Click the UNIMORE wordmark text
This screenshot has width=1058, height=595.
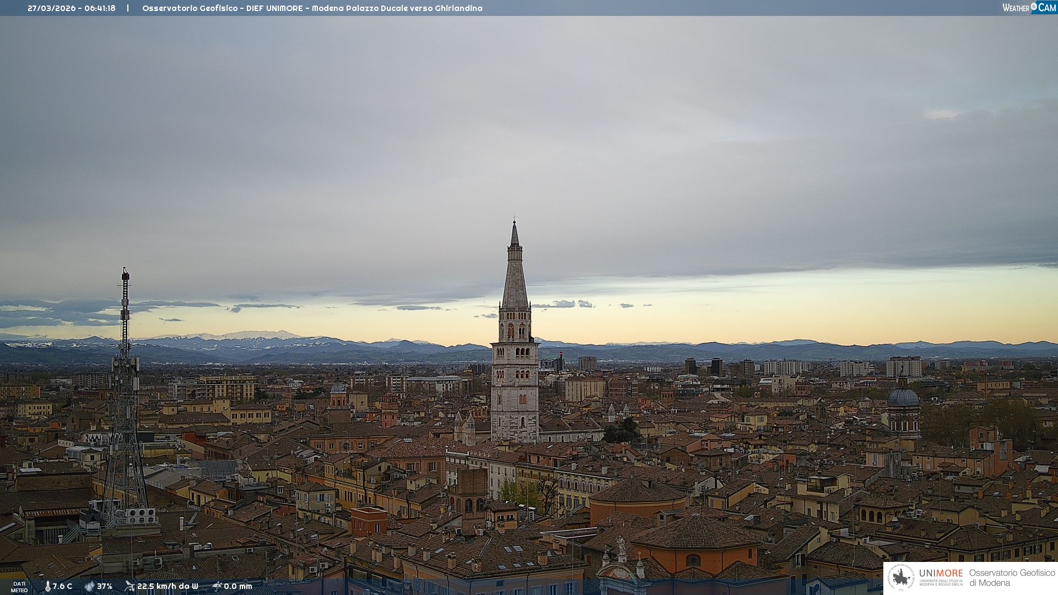[x=941, y=573]
